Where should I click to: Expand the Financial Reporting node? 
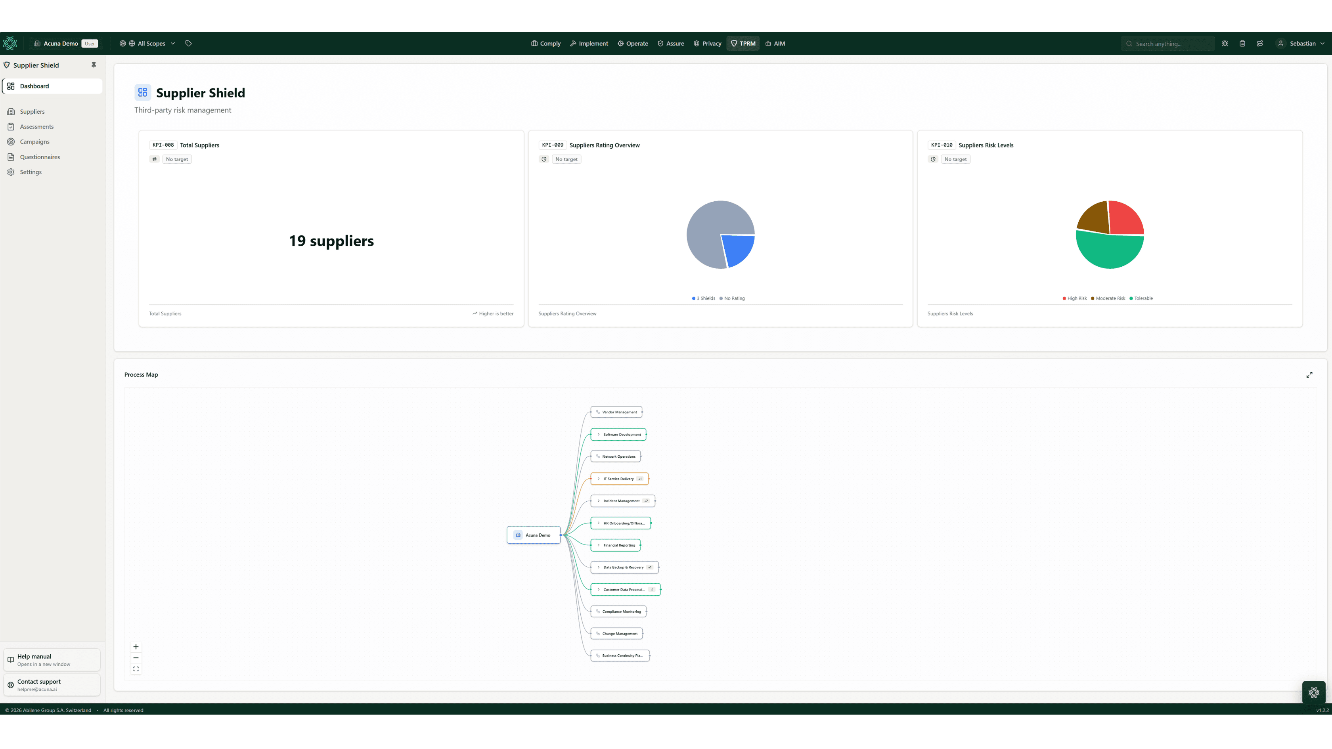[x=599, y=545]
